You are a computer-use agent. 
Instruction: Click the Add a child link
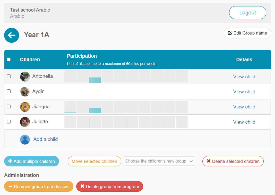point(46,139)
